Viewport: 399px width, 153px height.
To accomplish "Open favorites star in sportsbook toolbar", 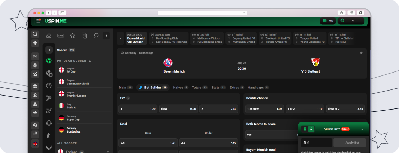I will coord(72,36).
